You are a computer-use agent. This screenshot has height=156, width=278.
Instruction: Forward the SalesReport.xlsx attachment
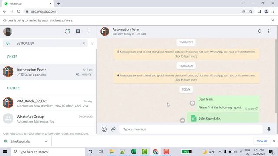point(182,120)
